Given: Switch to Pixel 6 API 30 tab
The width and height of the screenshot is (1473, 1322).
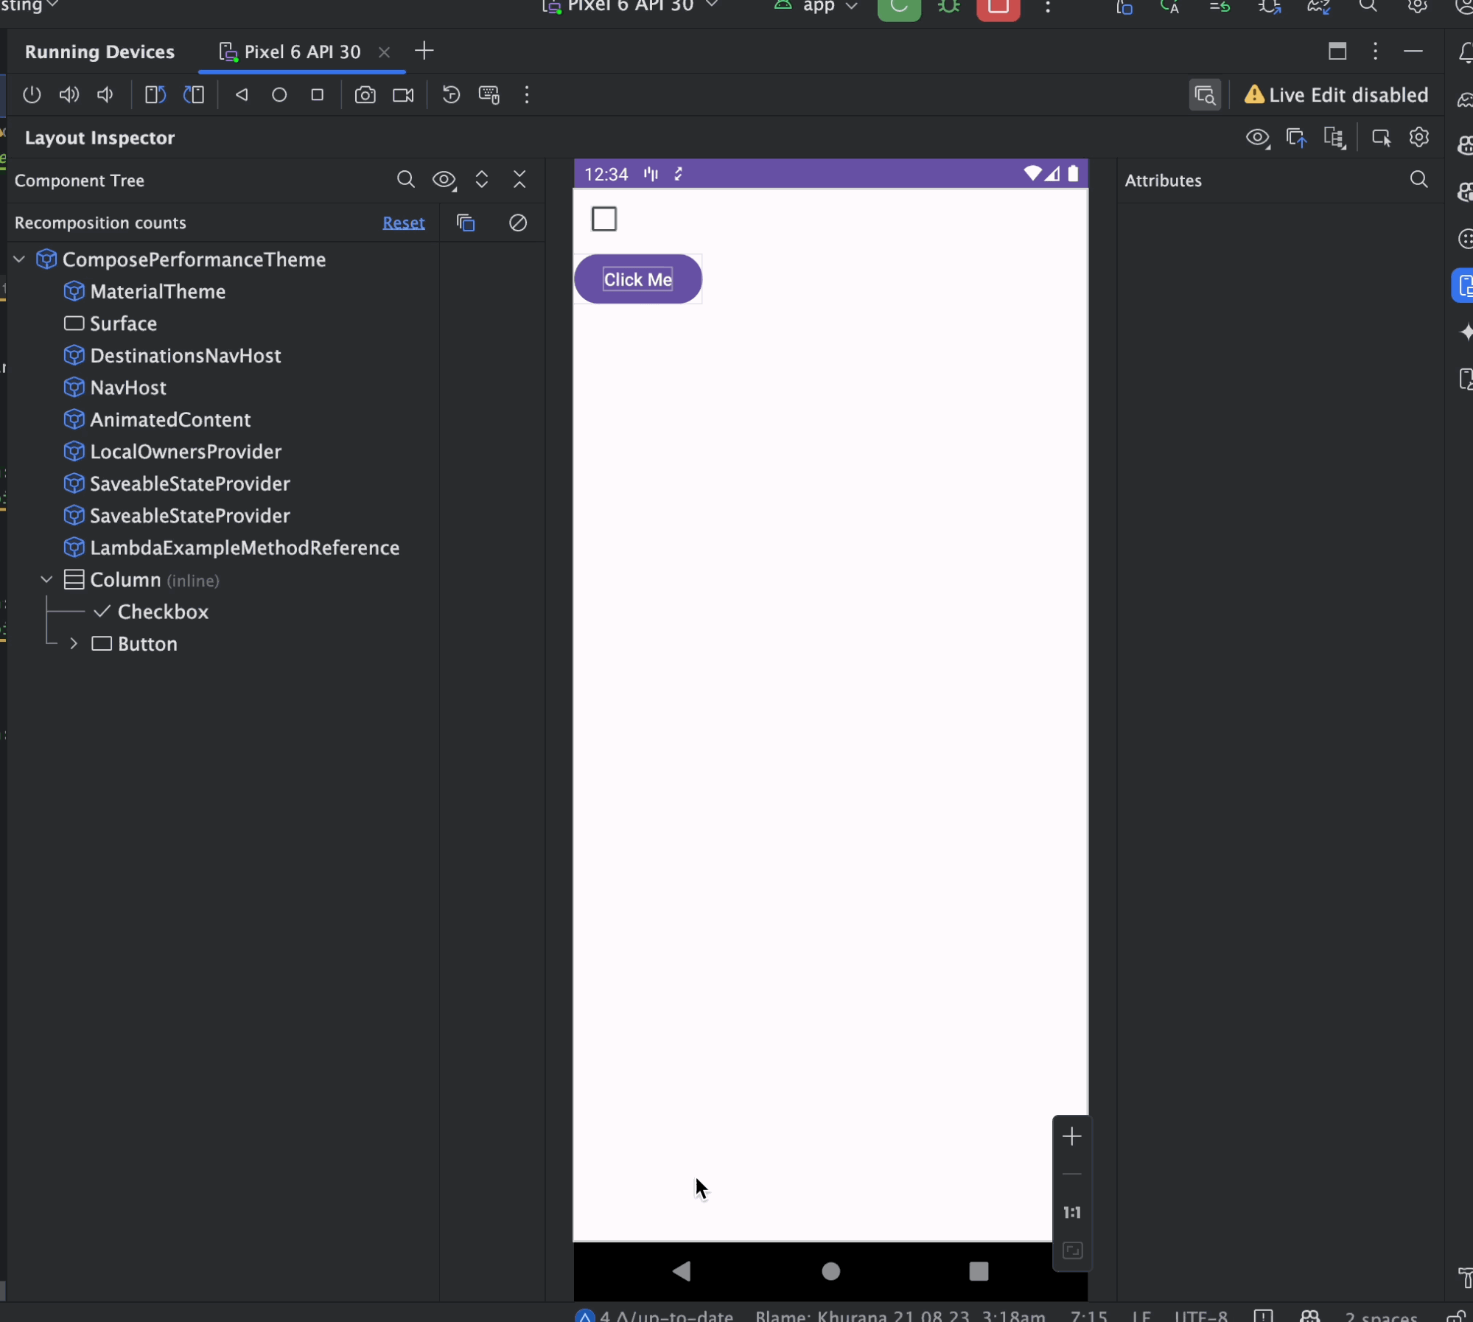Looking at the screenshot, I should [x=302, y=52].
